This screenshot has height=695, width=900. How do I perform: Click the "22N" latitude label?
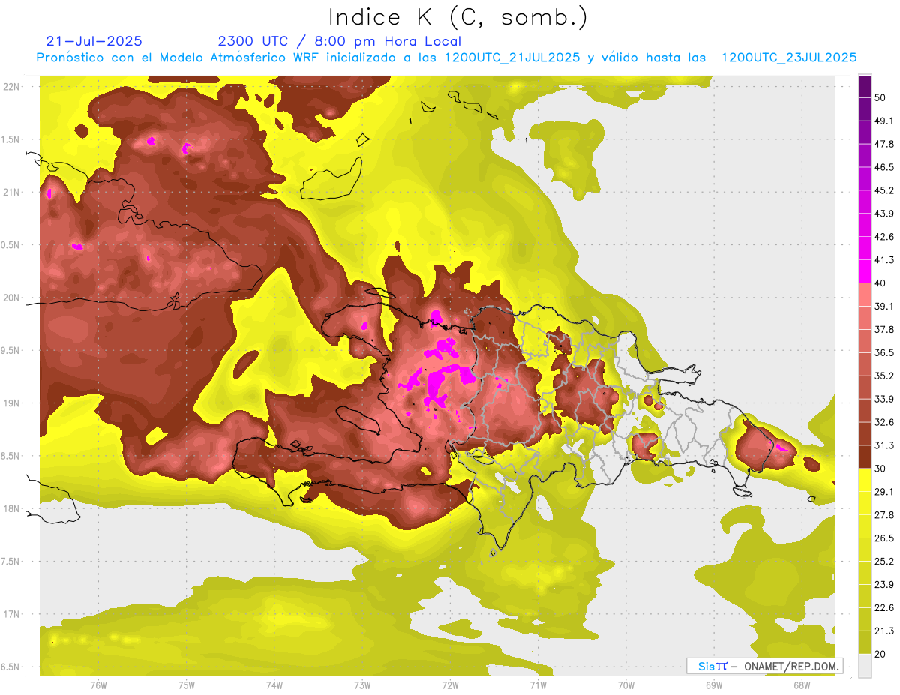(13, 86)
